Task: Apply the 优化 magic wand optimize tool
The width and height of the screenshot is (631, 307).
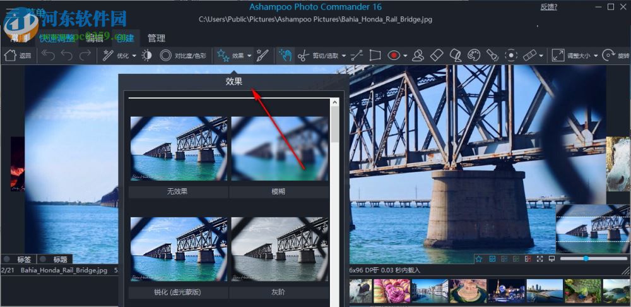Action: pos(115,56)
